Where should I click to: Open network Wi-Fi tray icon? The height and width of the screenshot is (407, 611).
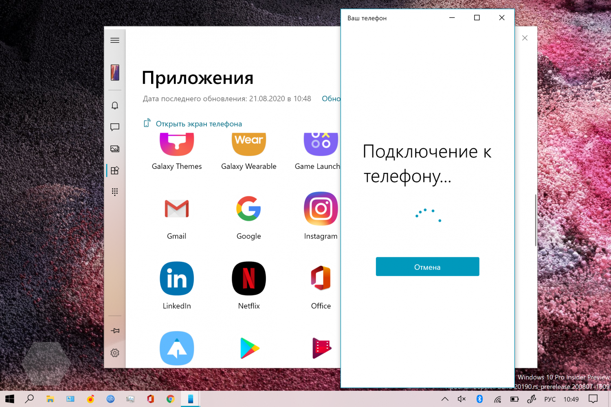(x=497, y=399)
